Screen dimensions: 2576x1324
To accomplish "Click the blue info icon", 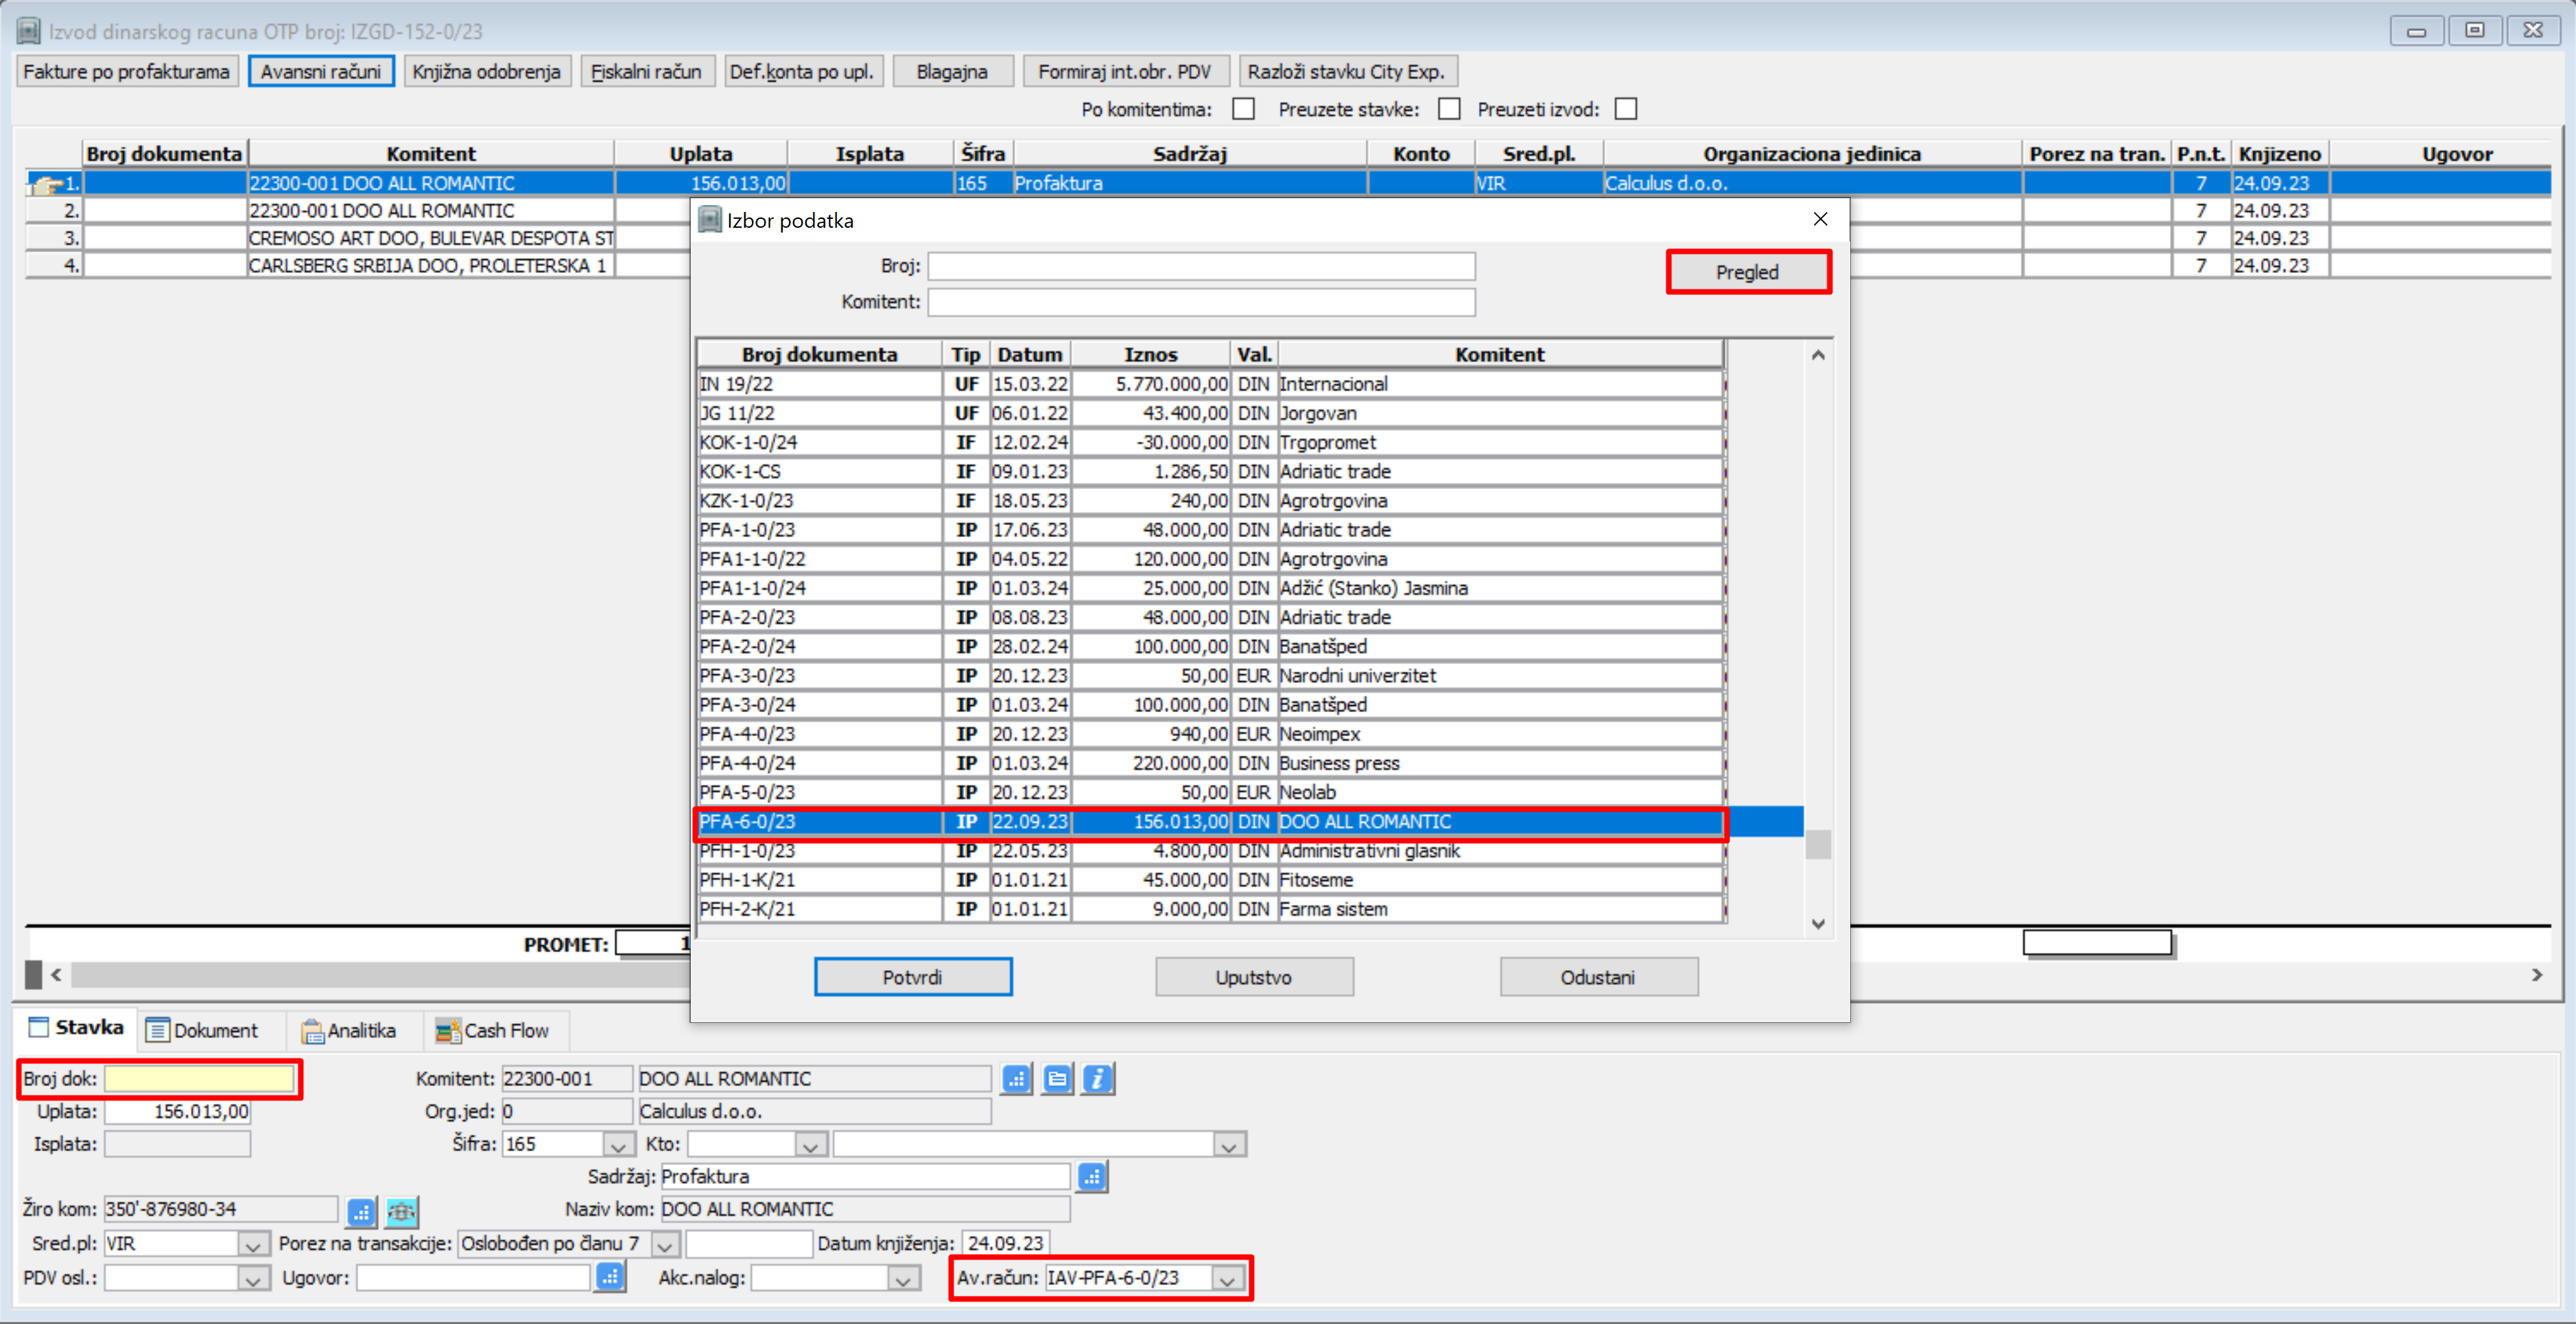I will [1097, 1079].
